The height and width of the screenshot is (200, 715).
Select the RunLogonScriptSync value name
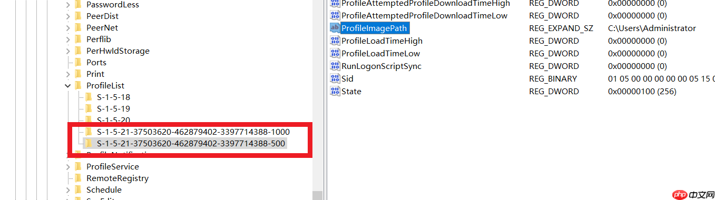(381, 66)
